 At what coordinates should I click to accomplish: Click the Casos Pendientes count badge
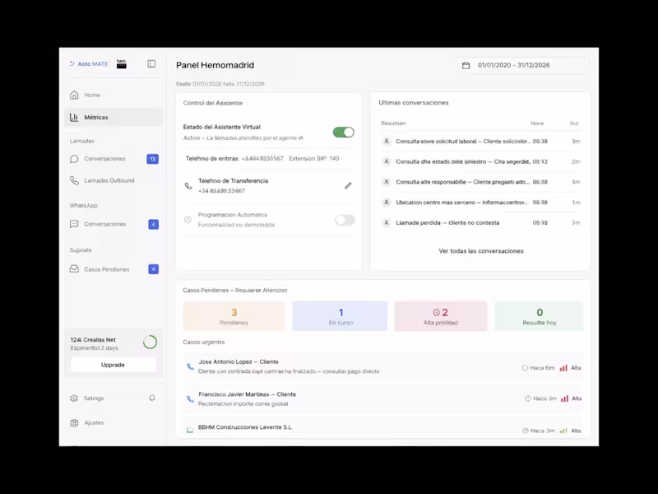pos(154,269)
